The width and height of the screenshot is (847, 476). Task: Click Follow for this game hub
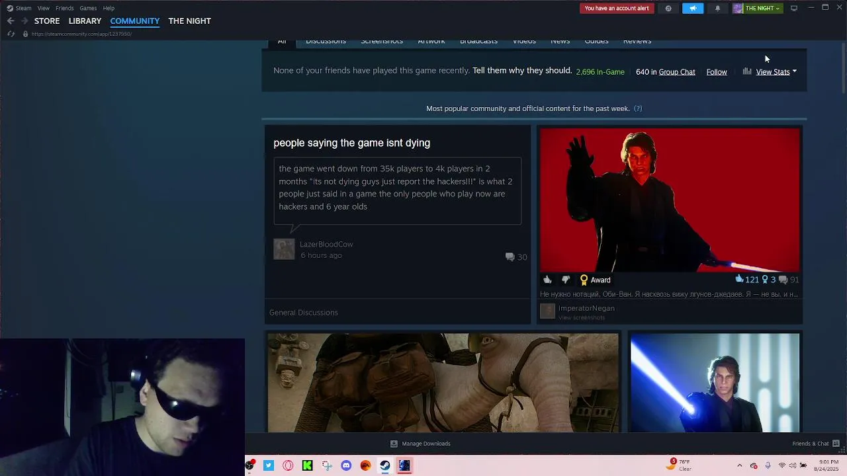tap(717, 72)
